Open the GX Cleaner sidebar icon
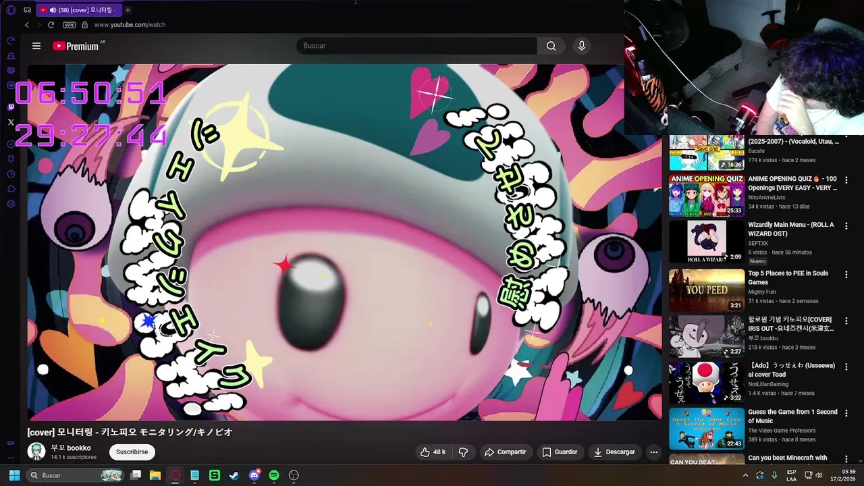The image size is (864, 486). coord(11,55)
